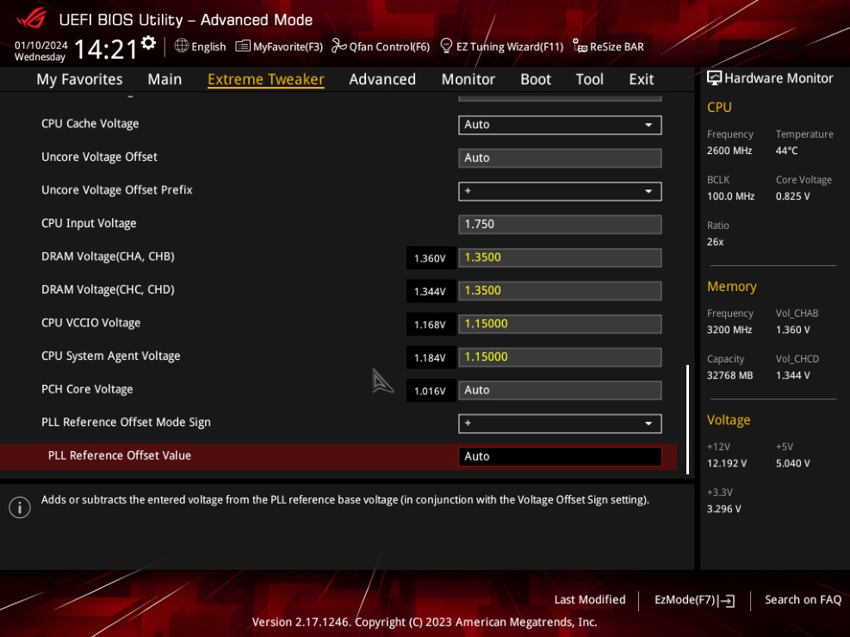Click Qfan Control(F6) label

[x=389, y=46]
